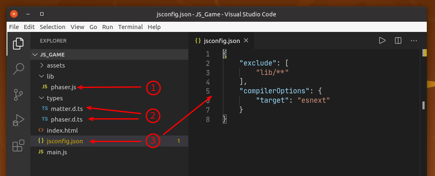Open the Selection menu

point(53,27)
